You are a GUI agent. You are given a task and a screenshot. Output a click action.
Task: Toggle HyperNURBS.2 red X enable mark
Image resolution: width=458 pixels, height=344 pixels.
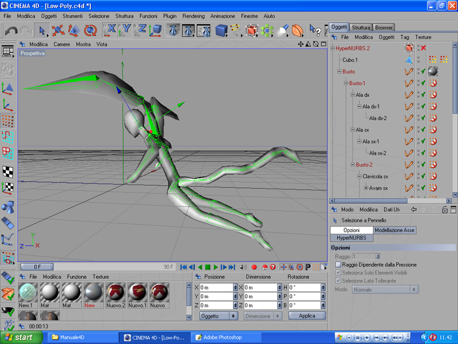tap(423, 48)
